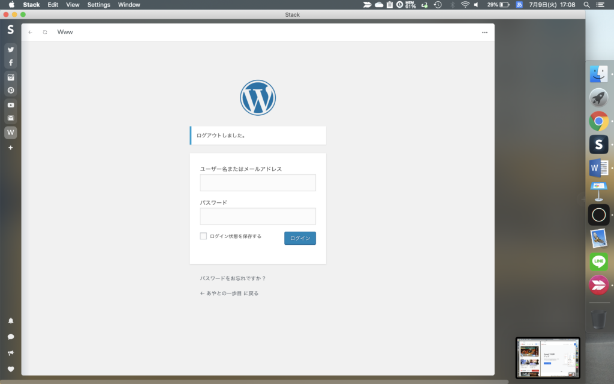Click the パスワードをお忘れですか？ link
Viewport: 614px width, 384px height.
point(233,278)
